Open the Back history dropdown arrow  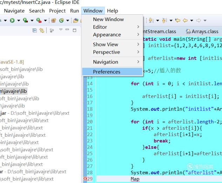click(x=192, y=21)
